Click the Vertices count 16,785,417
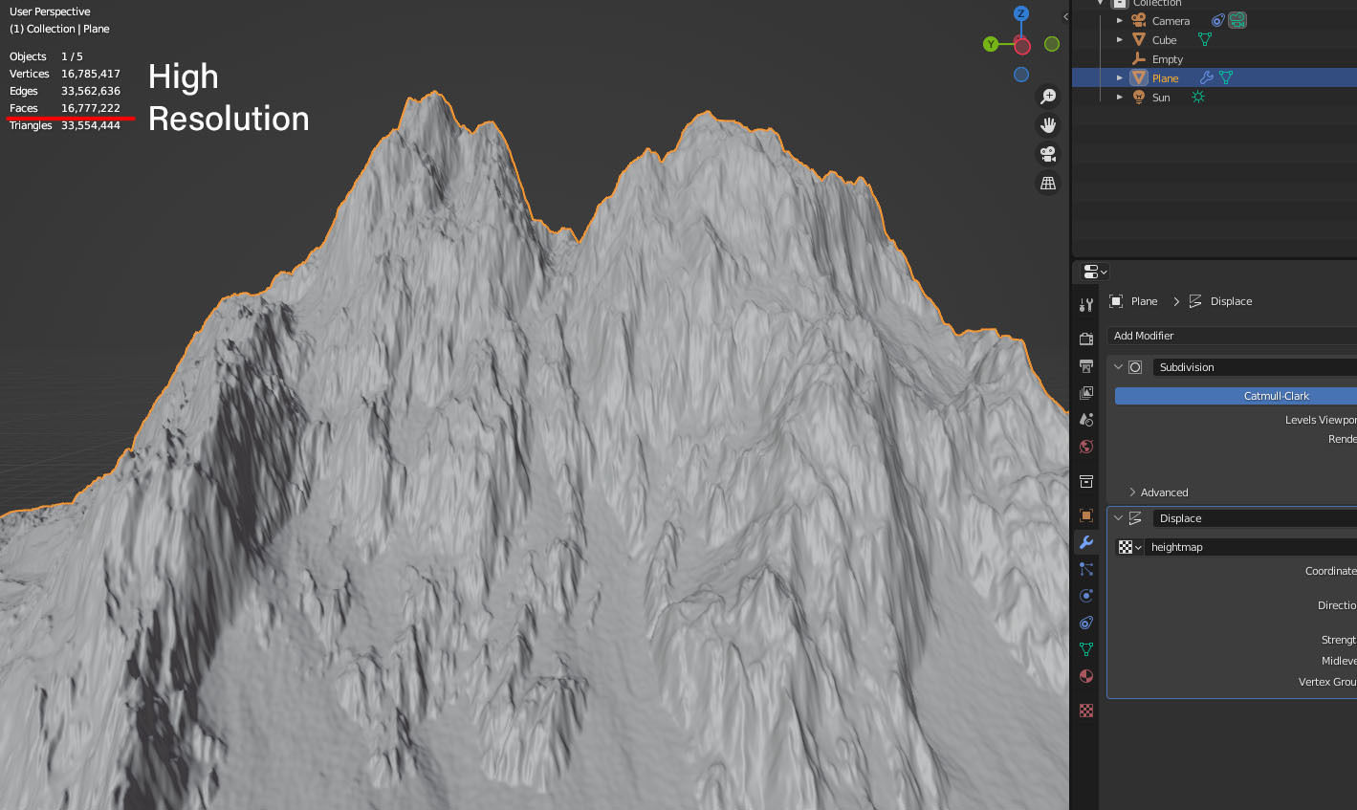Image resolution: width=1357 pixels, height=810 pixels. pos(91,74)
